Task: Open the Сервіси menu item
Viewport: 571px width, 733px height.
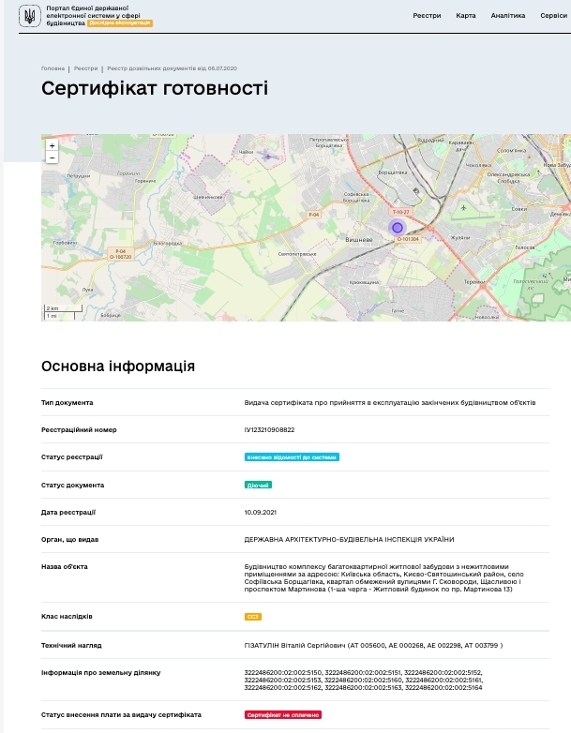Action: click(554, 15)
